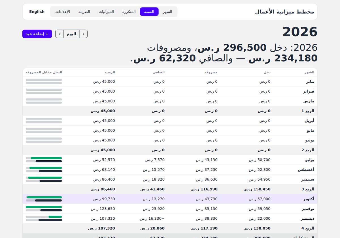
Task: Click the app title مخطط ميزانية الأعمال
Action: click(x=284, y=12)
